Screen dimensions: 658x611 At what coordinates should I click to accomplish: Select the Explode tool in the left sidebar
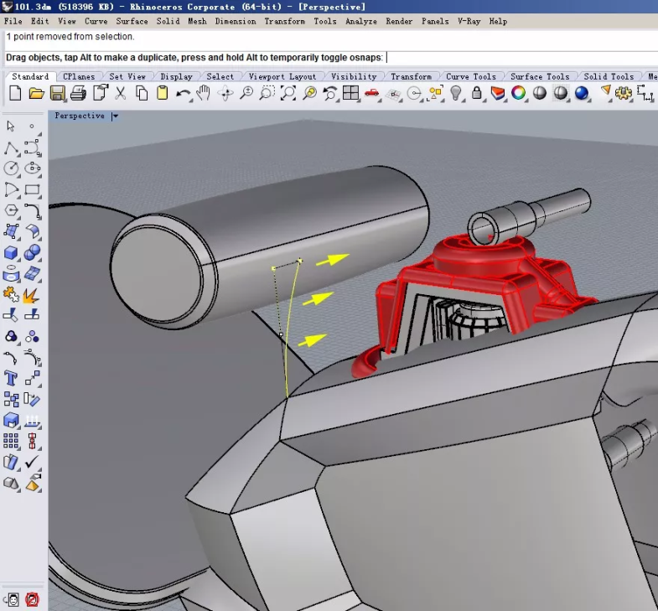click(x=32, y=294)
